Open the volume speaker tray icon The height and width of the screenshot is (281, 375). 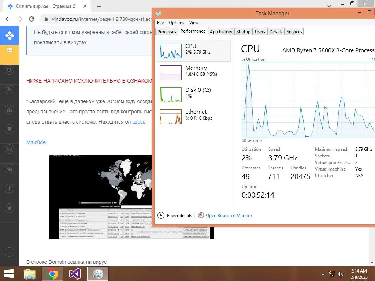click(x=341, y=274)
